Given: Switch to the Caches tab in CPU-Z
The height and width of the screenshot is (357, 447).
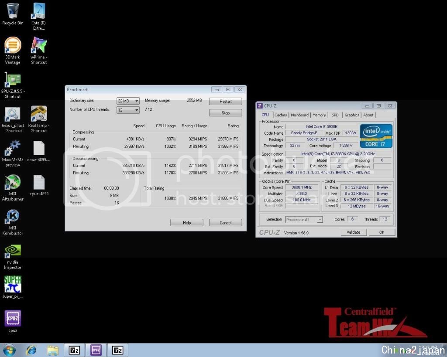Looking at the screenshot, I should point(281,115).
